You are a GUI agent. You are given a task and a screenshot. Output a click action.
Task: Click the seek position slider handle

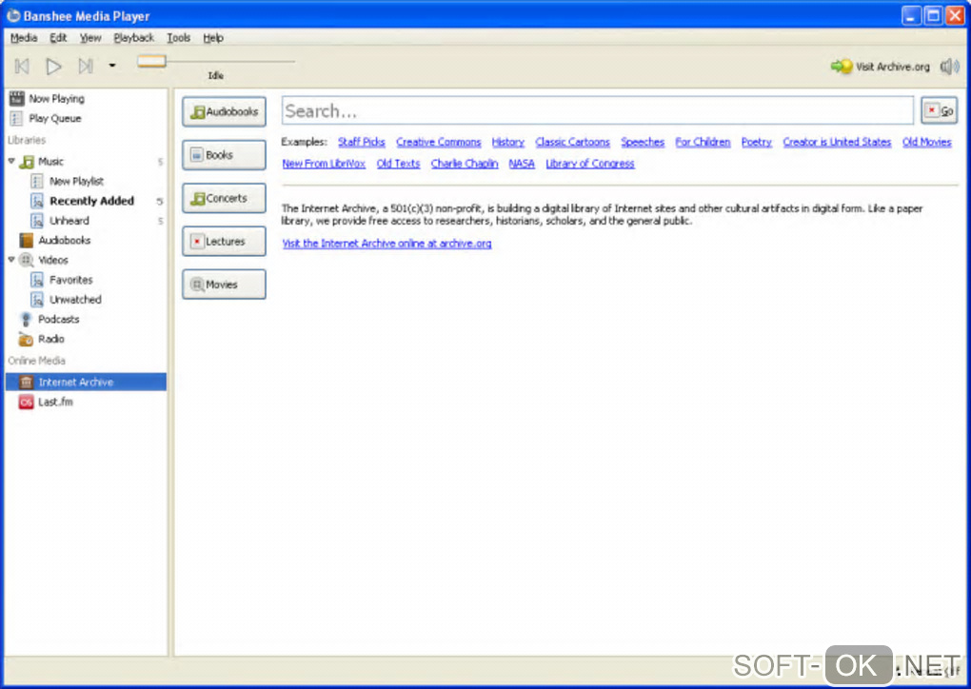point(151,61)
